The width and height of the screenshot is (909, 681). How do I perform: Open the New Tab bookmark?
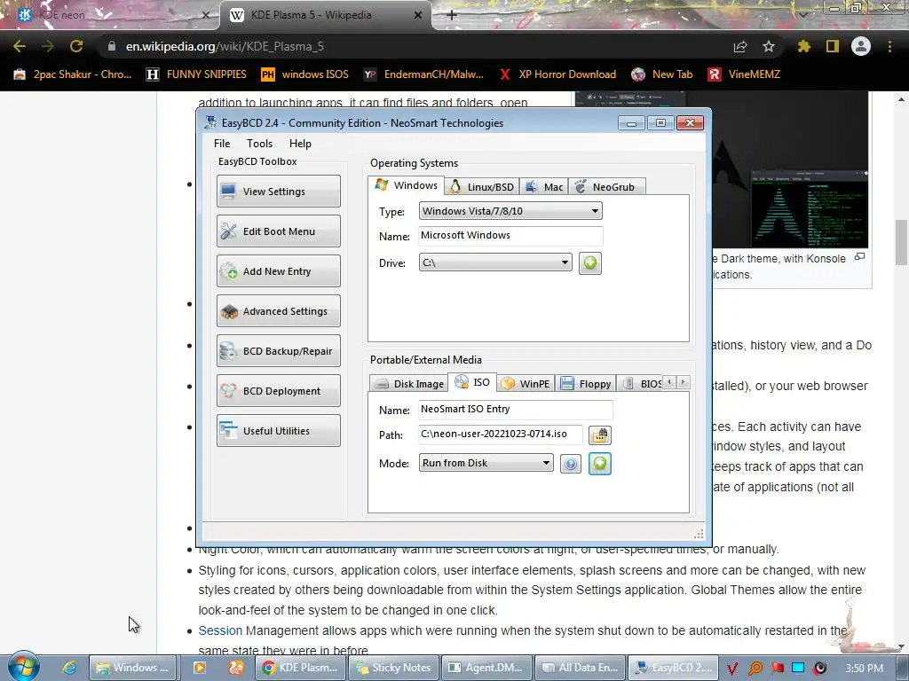pyautogui.click(x=662, y=74)
